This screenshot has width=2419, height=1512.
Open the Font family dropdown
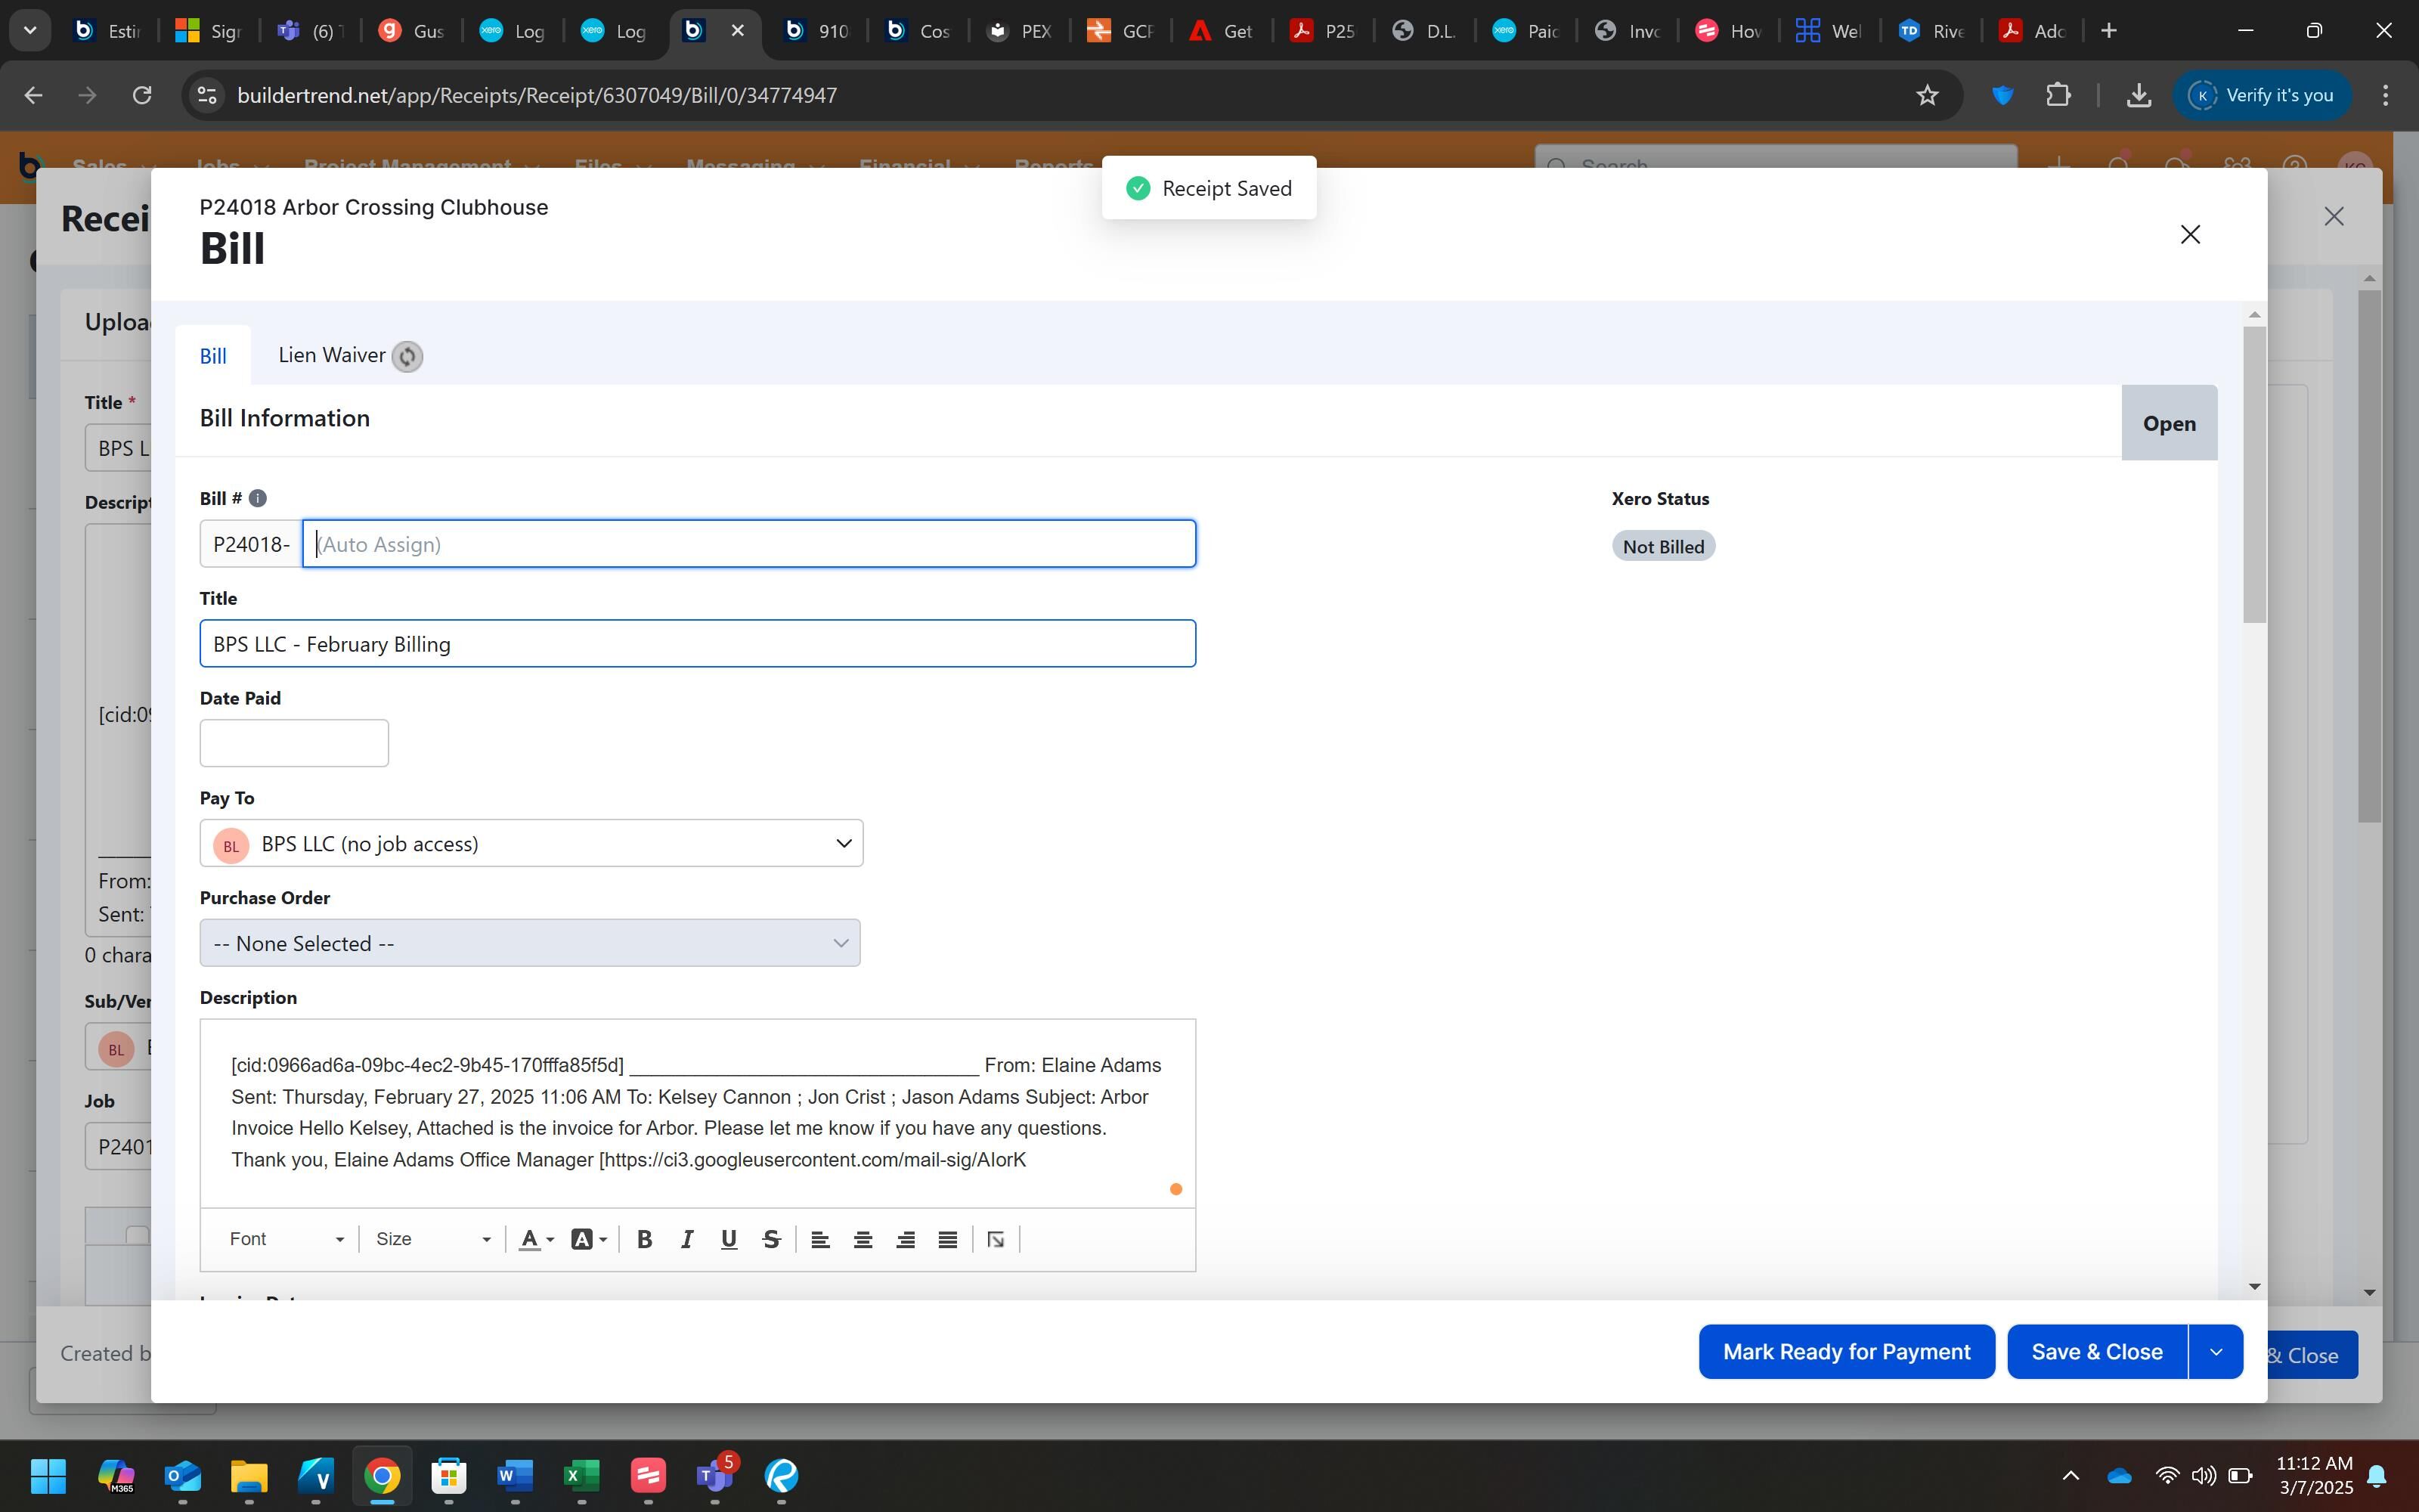pyautogui.click(x=286, y=1240)
